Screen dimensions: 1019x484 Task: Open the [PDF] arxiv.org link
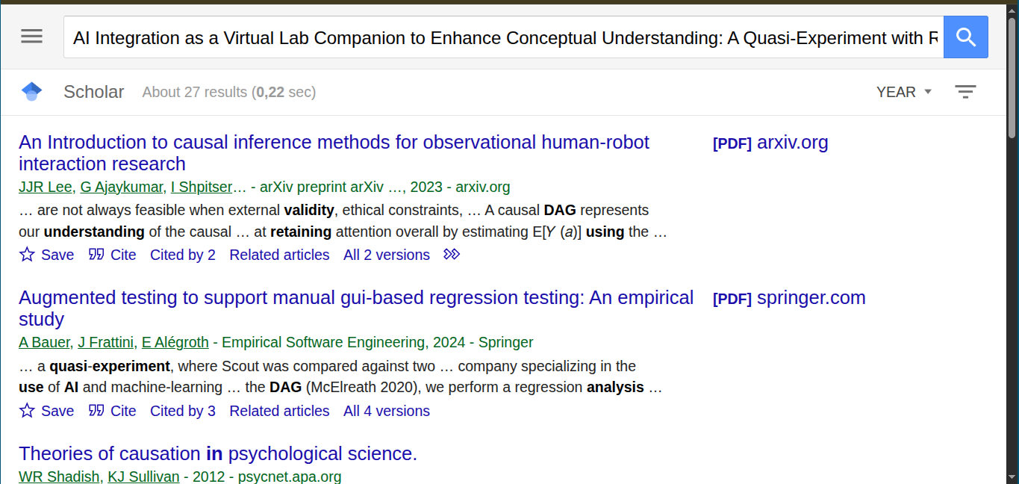pos(770,143)
